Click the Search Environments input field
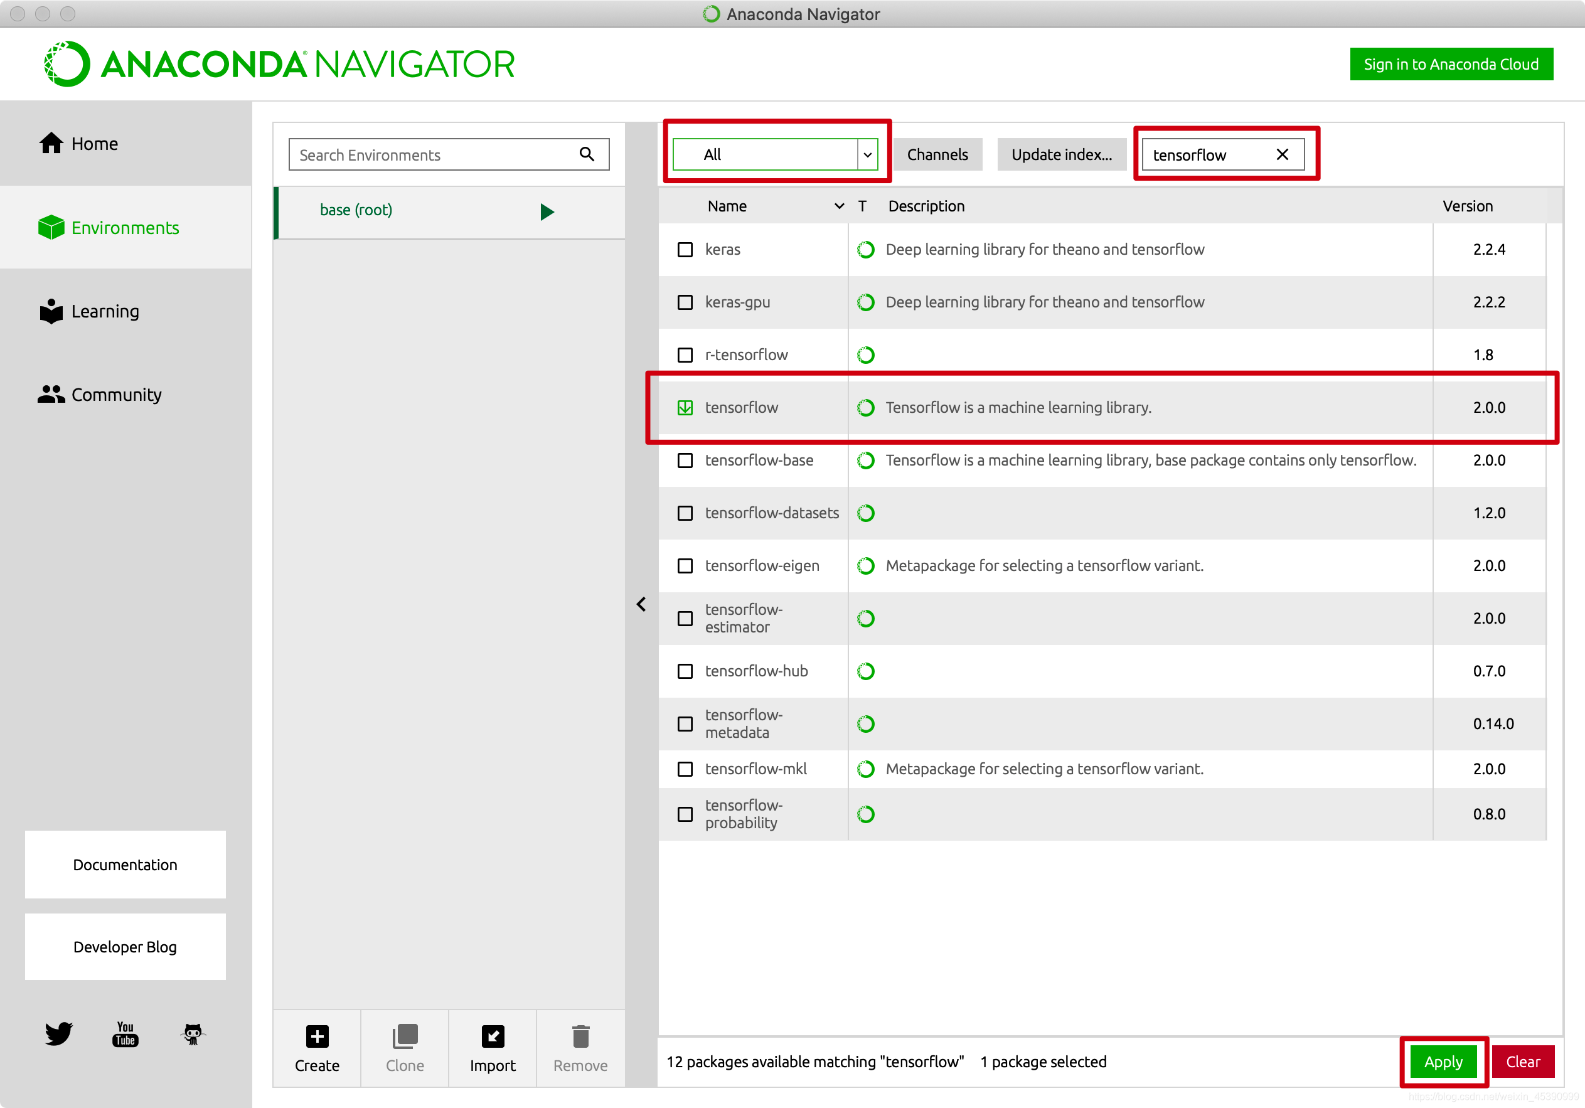 point(435,154)
